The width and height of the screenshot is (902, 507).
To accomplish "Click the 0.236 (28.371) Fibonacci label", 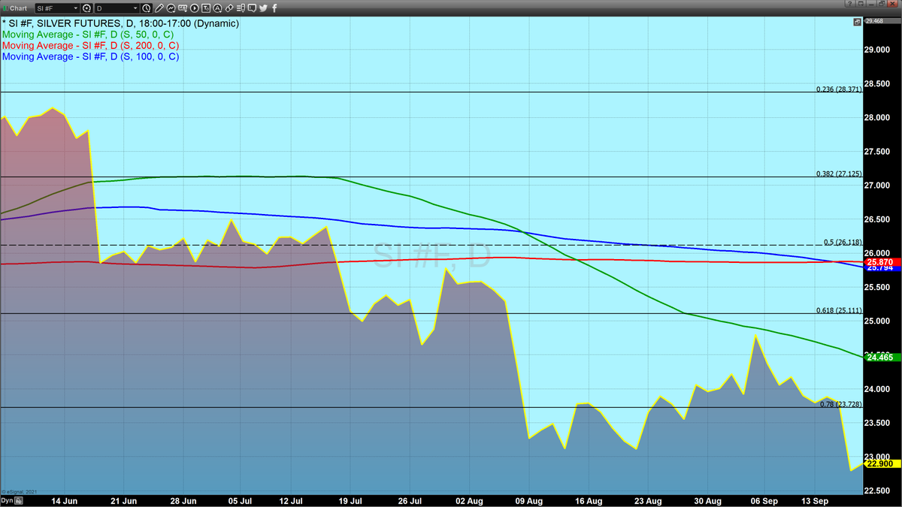I will tap(839, 89).
